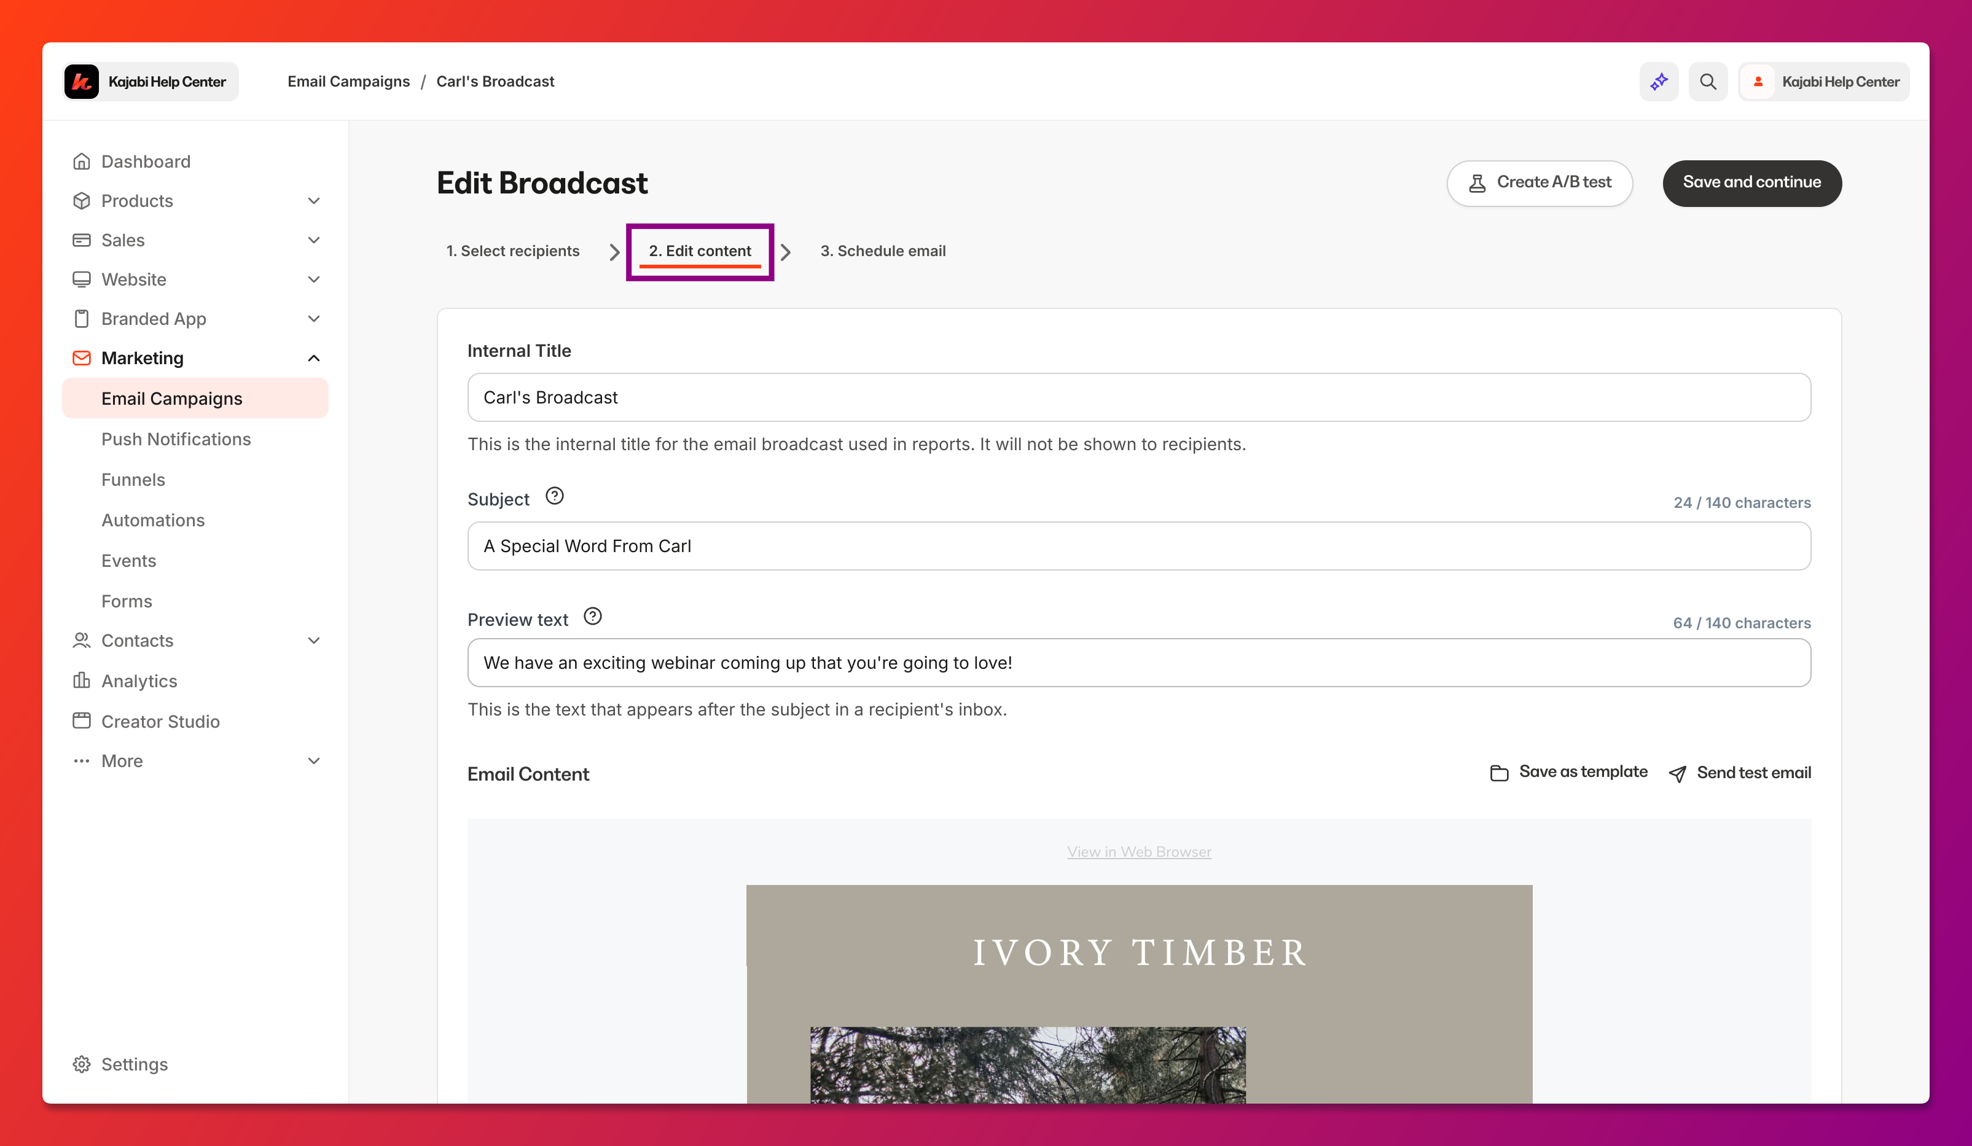Collapse the Marketing menu chevron
The width and height of the screenshot is (1972, 1146).
pos(314,358)
